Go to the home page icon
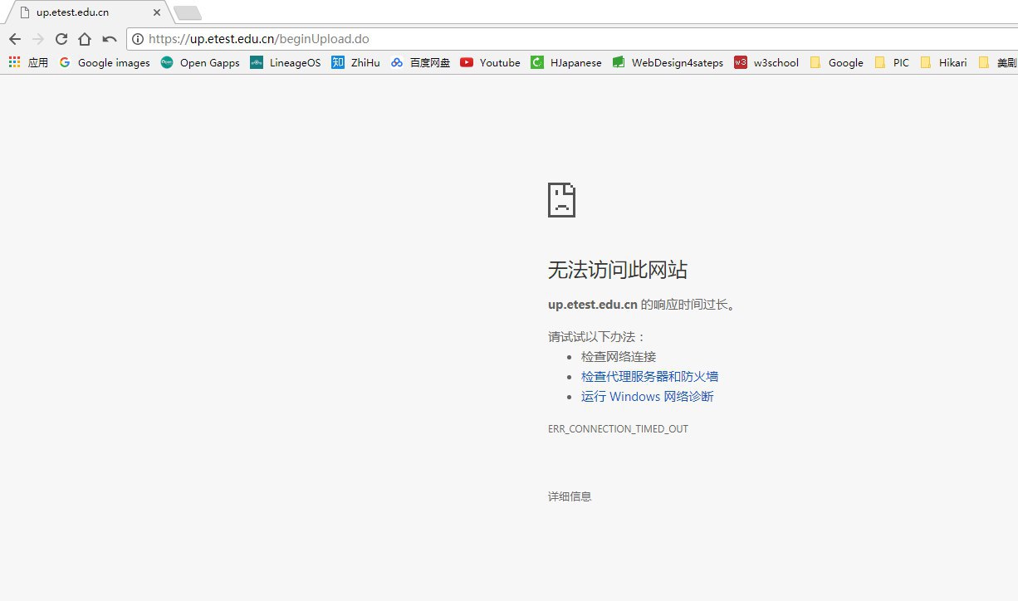1018x601 pixels. coord(84,39)
